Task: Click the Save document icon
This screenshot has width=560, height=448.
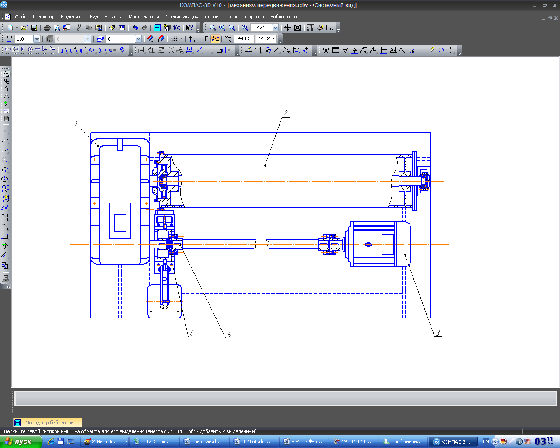Action: click(34, 28)
